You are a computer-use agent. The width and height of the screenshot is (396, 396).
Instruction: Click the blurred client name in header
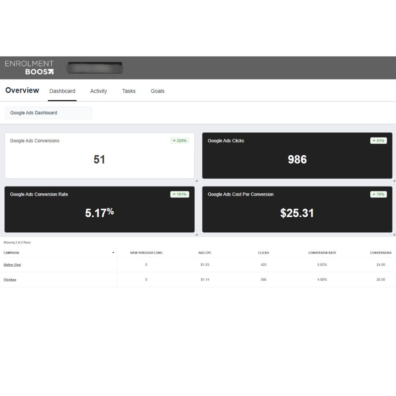pos(95,68)
